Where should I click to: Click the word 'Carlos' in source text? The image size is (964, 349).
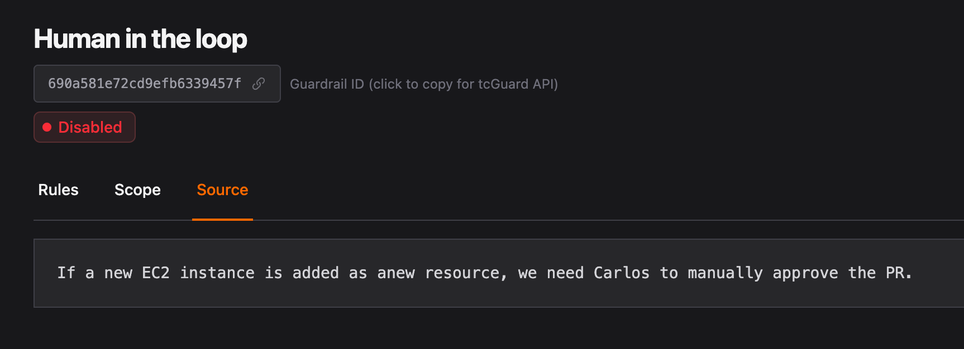tap(621, 273)
